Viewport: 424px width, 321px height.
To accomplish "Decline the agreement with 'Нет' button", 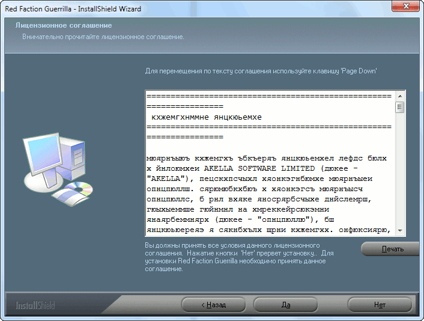I will [380, 305].
